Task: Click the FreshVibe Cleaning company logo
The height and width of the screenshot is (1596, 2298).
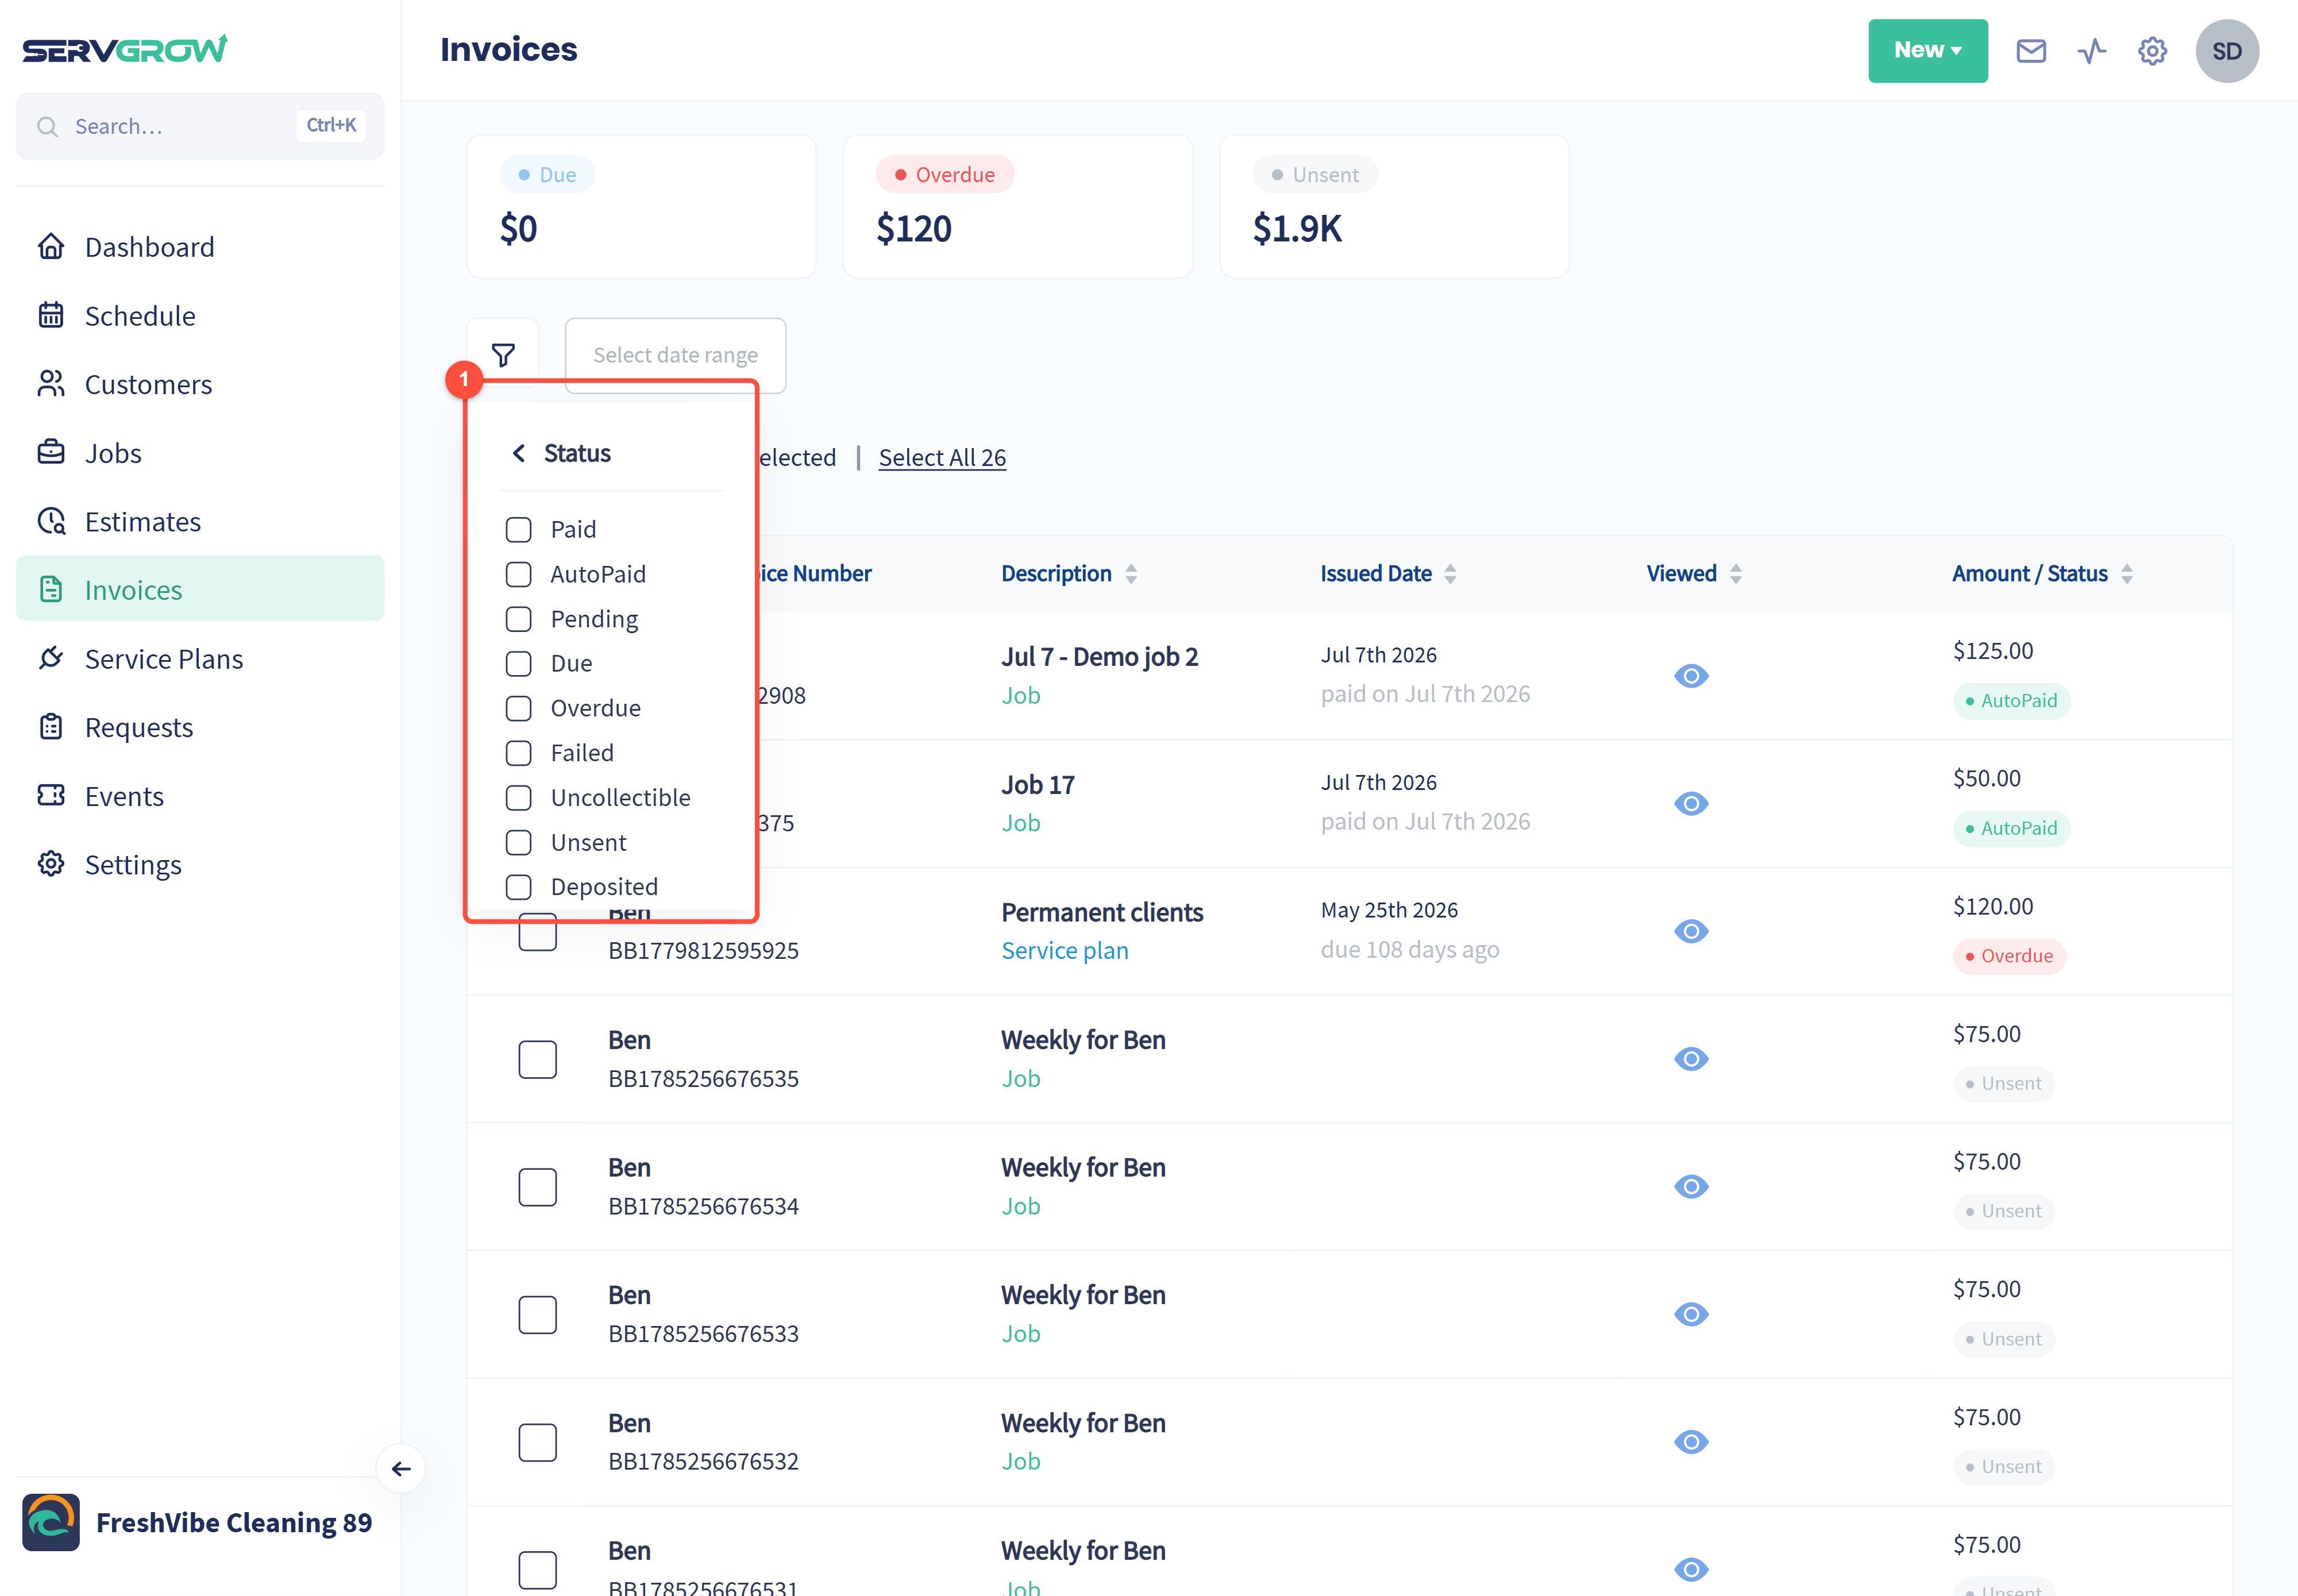Action: pos(51,1522)
